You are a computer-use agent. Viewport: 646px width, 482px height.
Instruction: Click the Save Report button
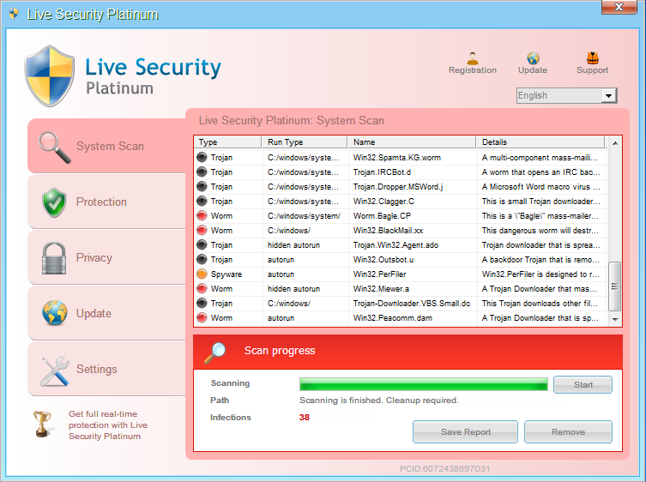[x=466, y=431]
